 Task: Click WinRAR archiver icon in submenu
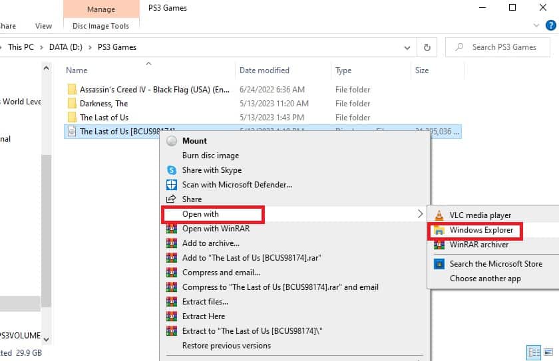(x=439, y=245)
